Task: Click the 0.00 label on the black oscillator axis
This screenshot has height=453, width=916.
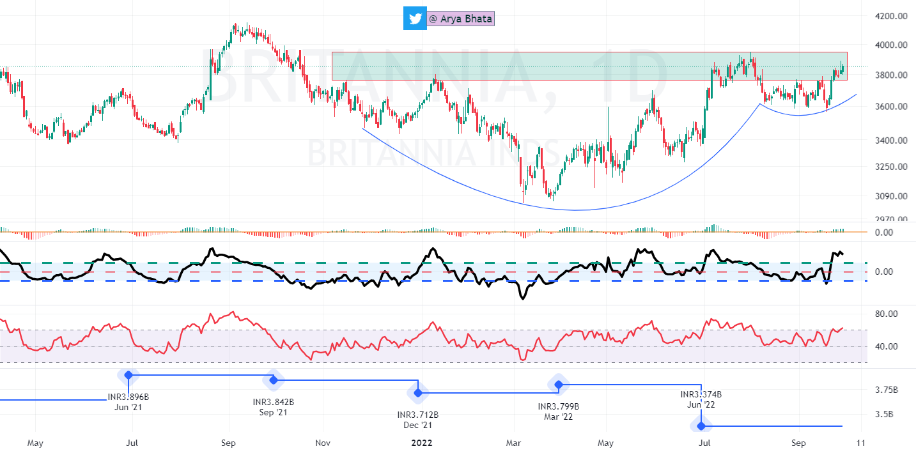Action: click(883, 272)
